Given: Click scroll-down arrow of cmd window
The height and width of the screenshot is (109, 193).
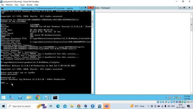Looking at the screenshot, I should (93, 93).
